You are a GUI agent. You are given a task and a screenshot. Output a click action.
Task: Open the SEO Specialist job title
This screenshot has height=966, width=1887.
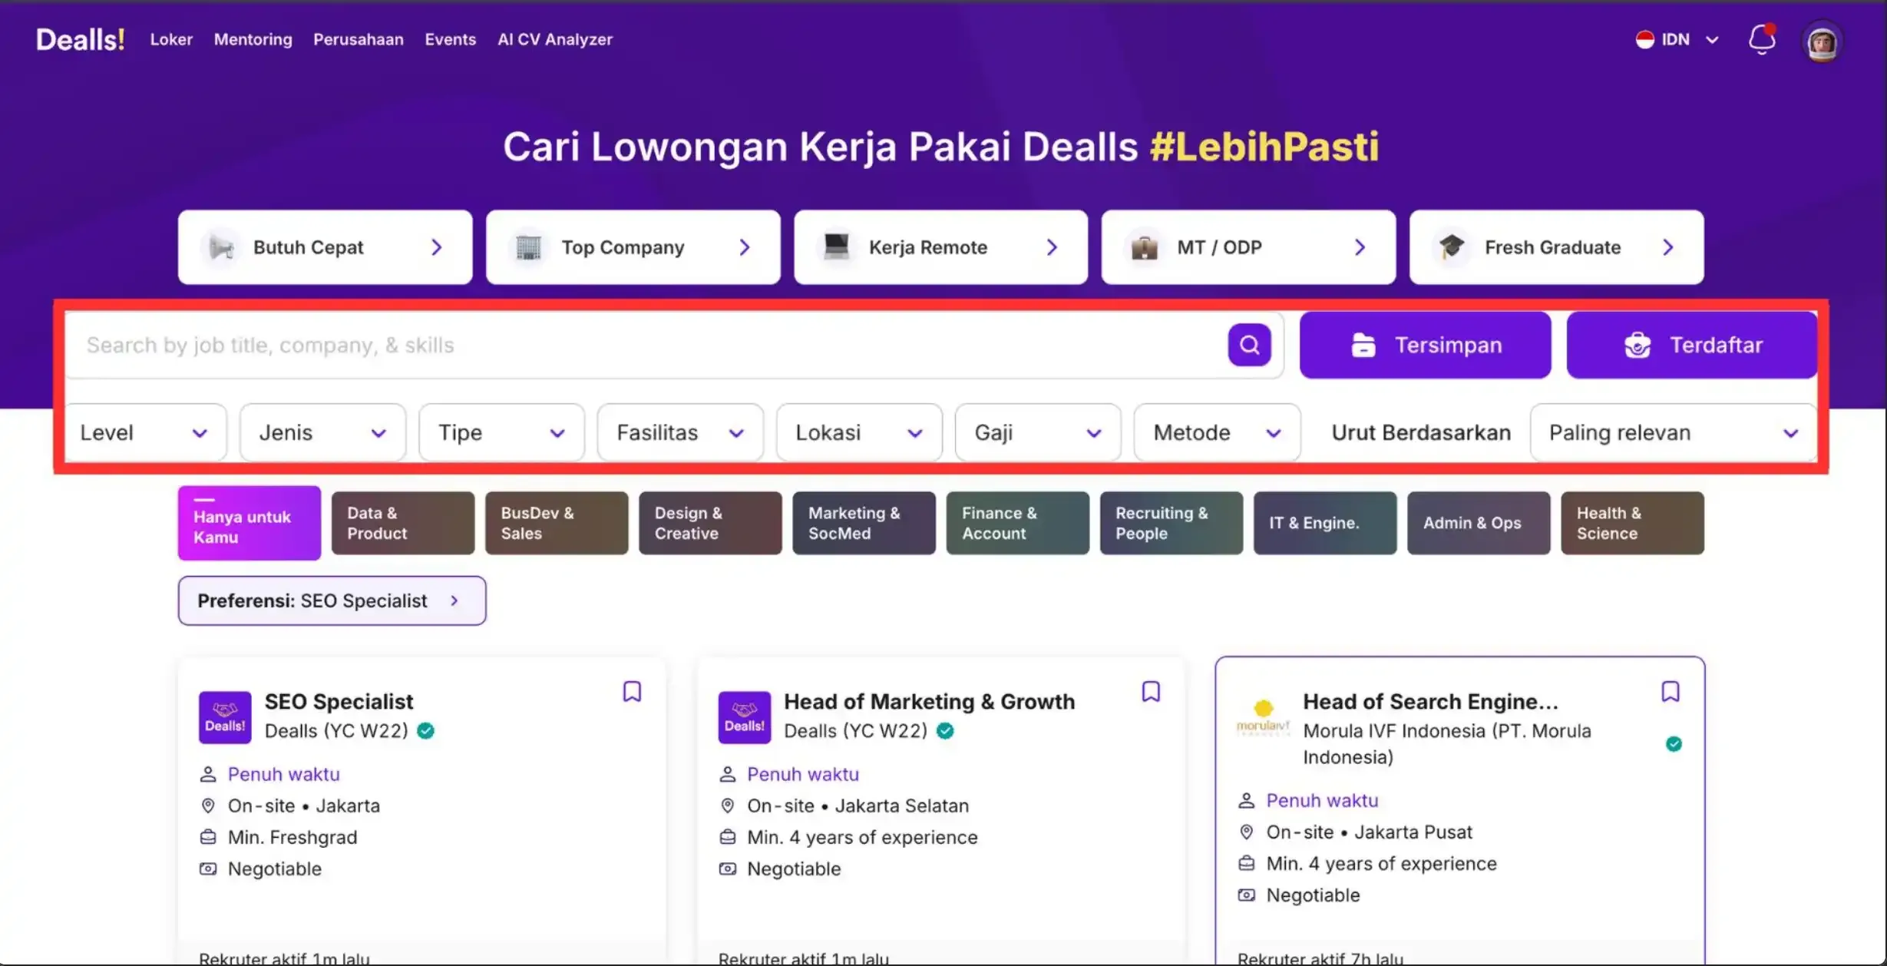click(339, 701)
